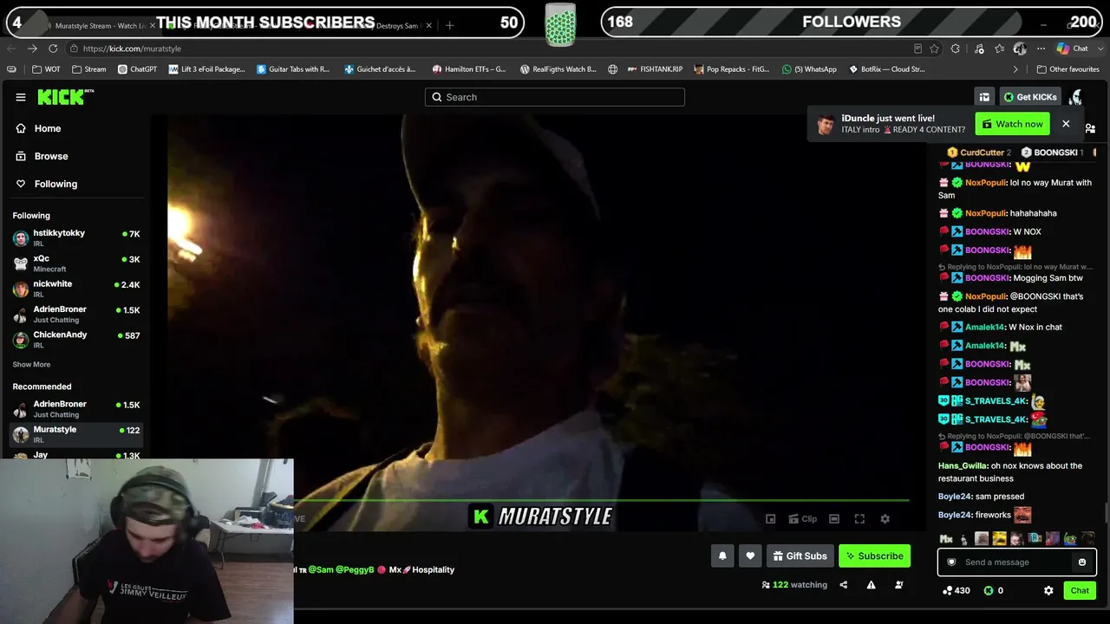Open the chat users list icon
Viewport: 1110px width, 624px height.
(x=1090, y=128)
